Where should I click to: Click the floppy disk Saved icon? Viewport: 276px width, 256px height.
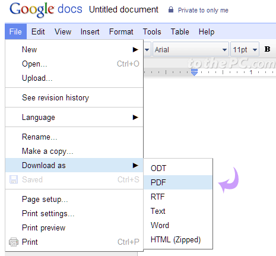click(14, 179)
